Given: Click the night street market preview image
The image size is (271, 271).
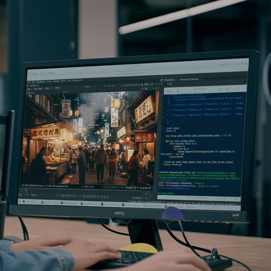Looking at the screenshot, I should tap(89, 138).
